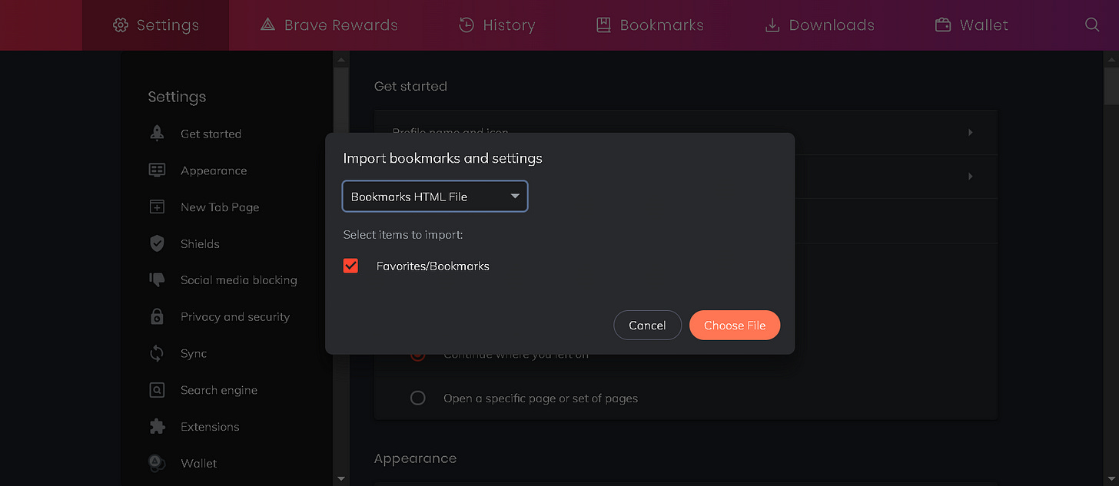Open Extensions in sidebar
Viewport: 1119px width, 486px height.
pyautogui.click(x=210, y=426)
